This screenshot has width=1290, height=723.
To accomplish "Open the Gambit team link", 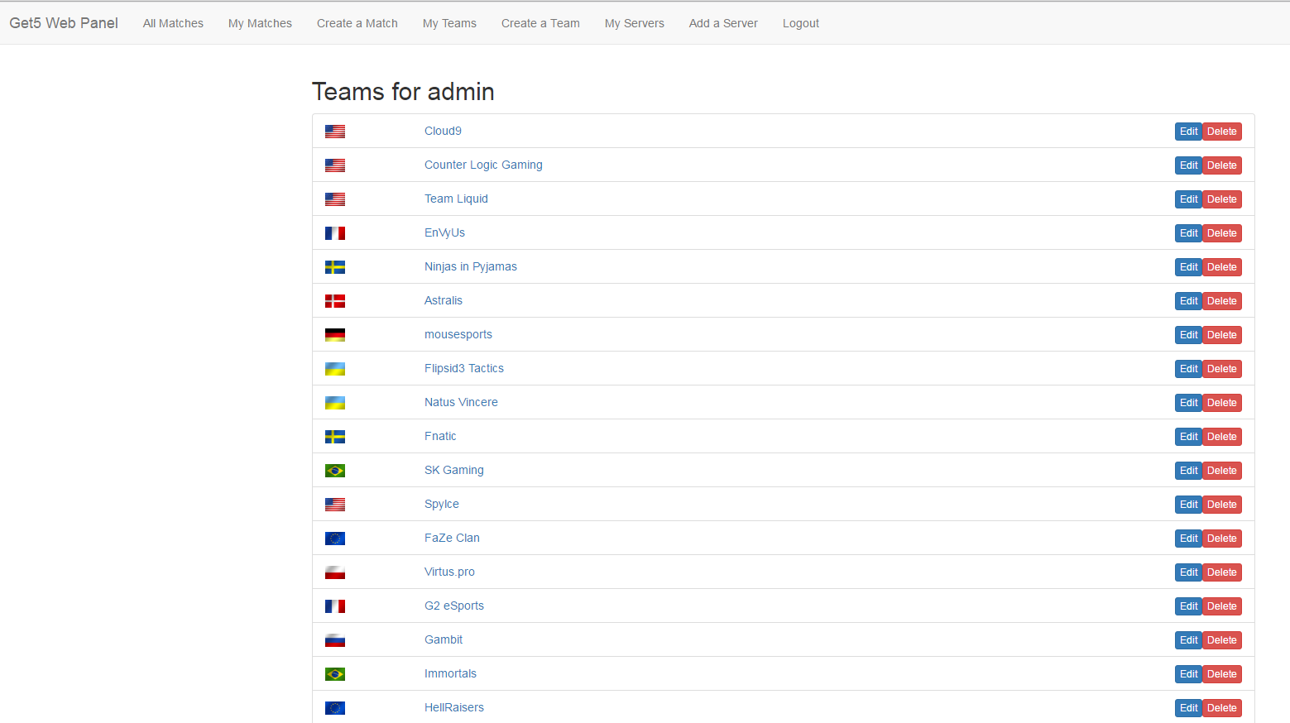I will pyautogui.click(x=444, y=639).
